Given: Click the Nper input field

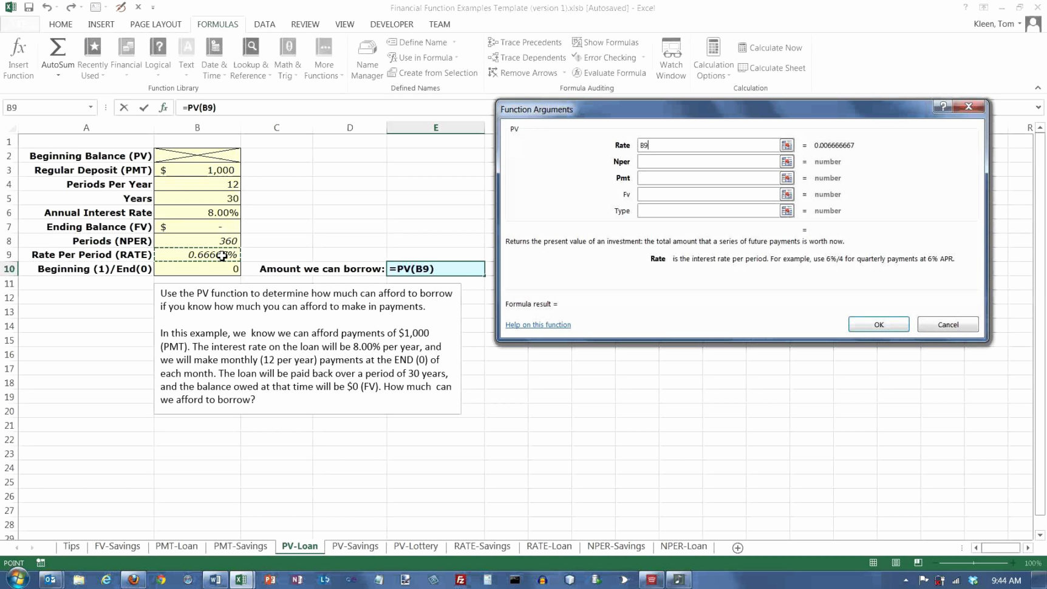Looking at the screenshot, I should coord(708,162).
